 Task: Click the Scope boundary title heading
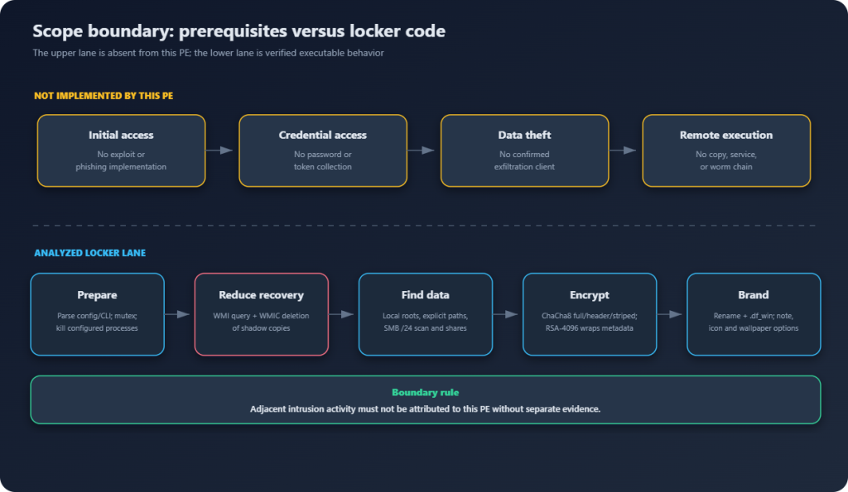(x=239, y=31)
